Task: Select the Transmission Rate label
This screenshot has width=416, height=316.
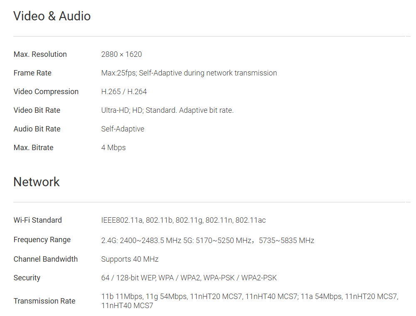Action: click(44, 301)
